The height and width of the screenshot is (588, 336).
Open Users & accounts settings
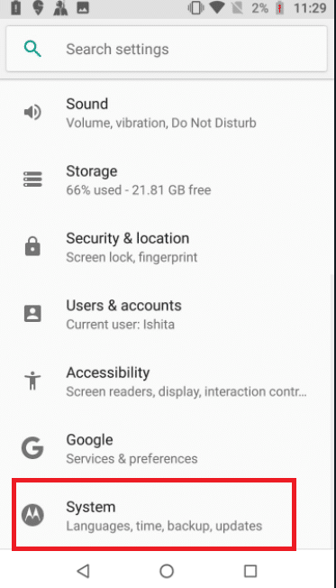pos(167,314)
